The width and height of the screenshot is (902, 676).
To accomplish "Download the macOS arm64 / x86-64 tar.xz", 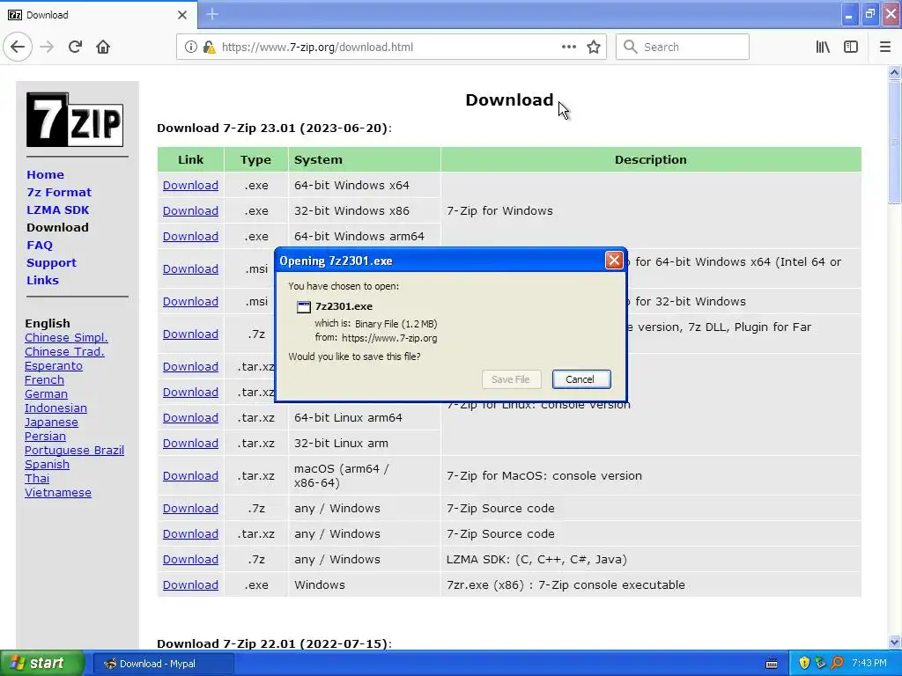I will 190,476.
